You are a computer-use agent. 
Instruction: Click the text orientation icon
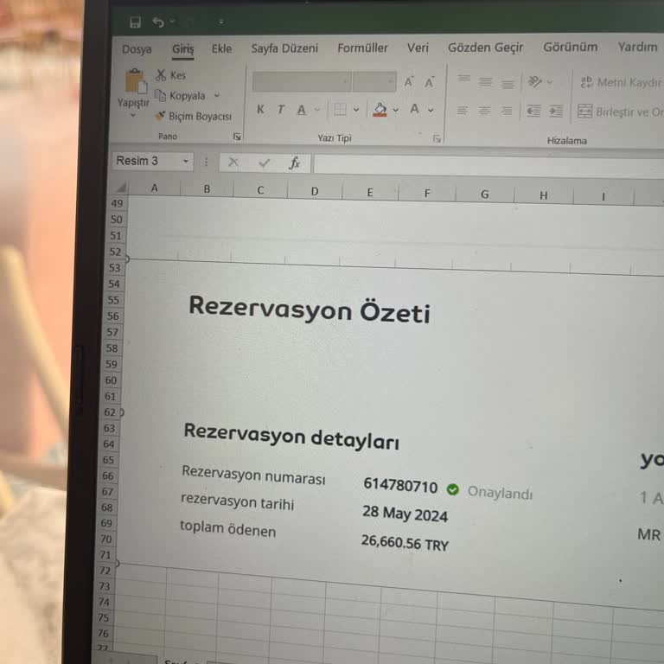[535, 81]
